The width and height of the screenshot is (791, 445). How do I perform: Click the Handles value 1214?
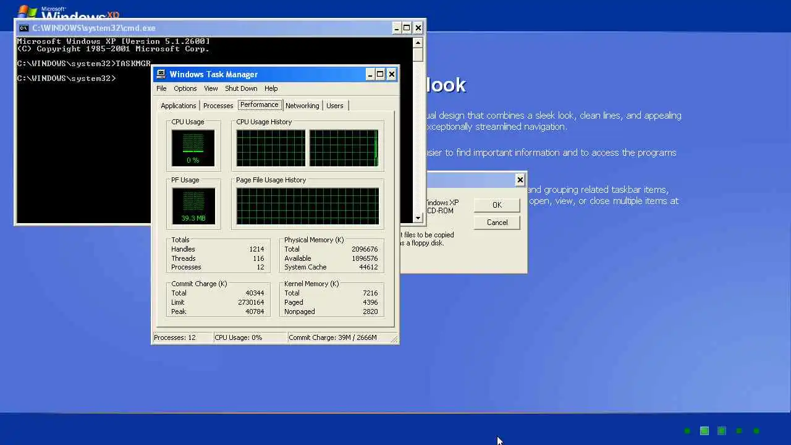tap(256, 249)
